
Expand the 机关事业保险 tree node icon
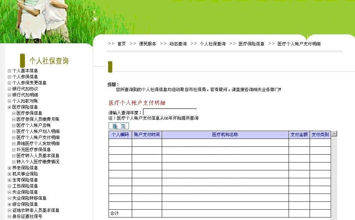click(x=9, y=174)
